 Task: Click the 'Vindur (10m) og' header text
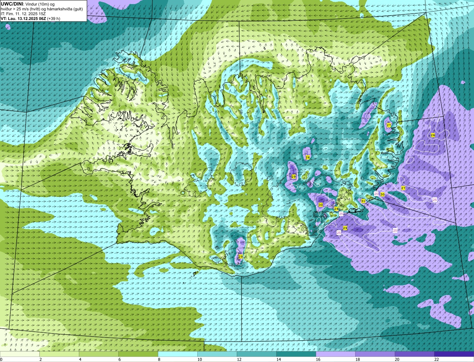40,4
